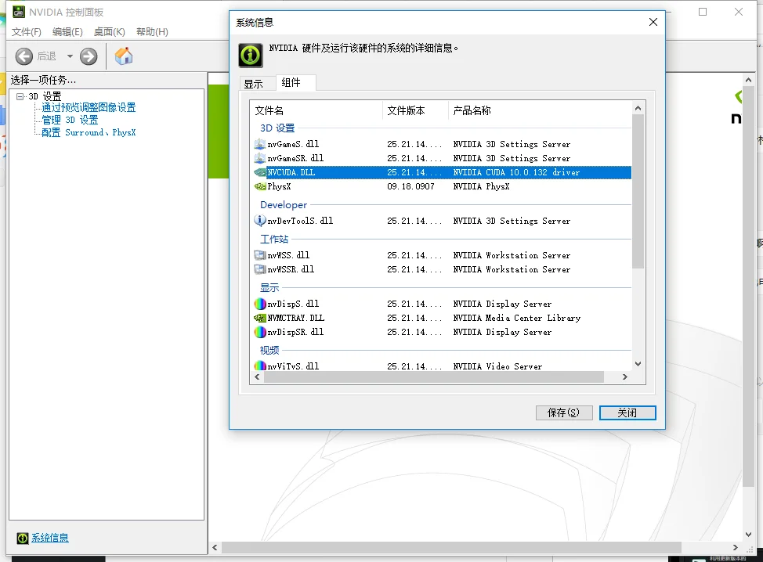Open the back history dropdown arrow
Viewport: 763px width, 562px height.
tap(70, 56)
